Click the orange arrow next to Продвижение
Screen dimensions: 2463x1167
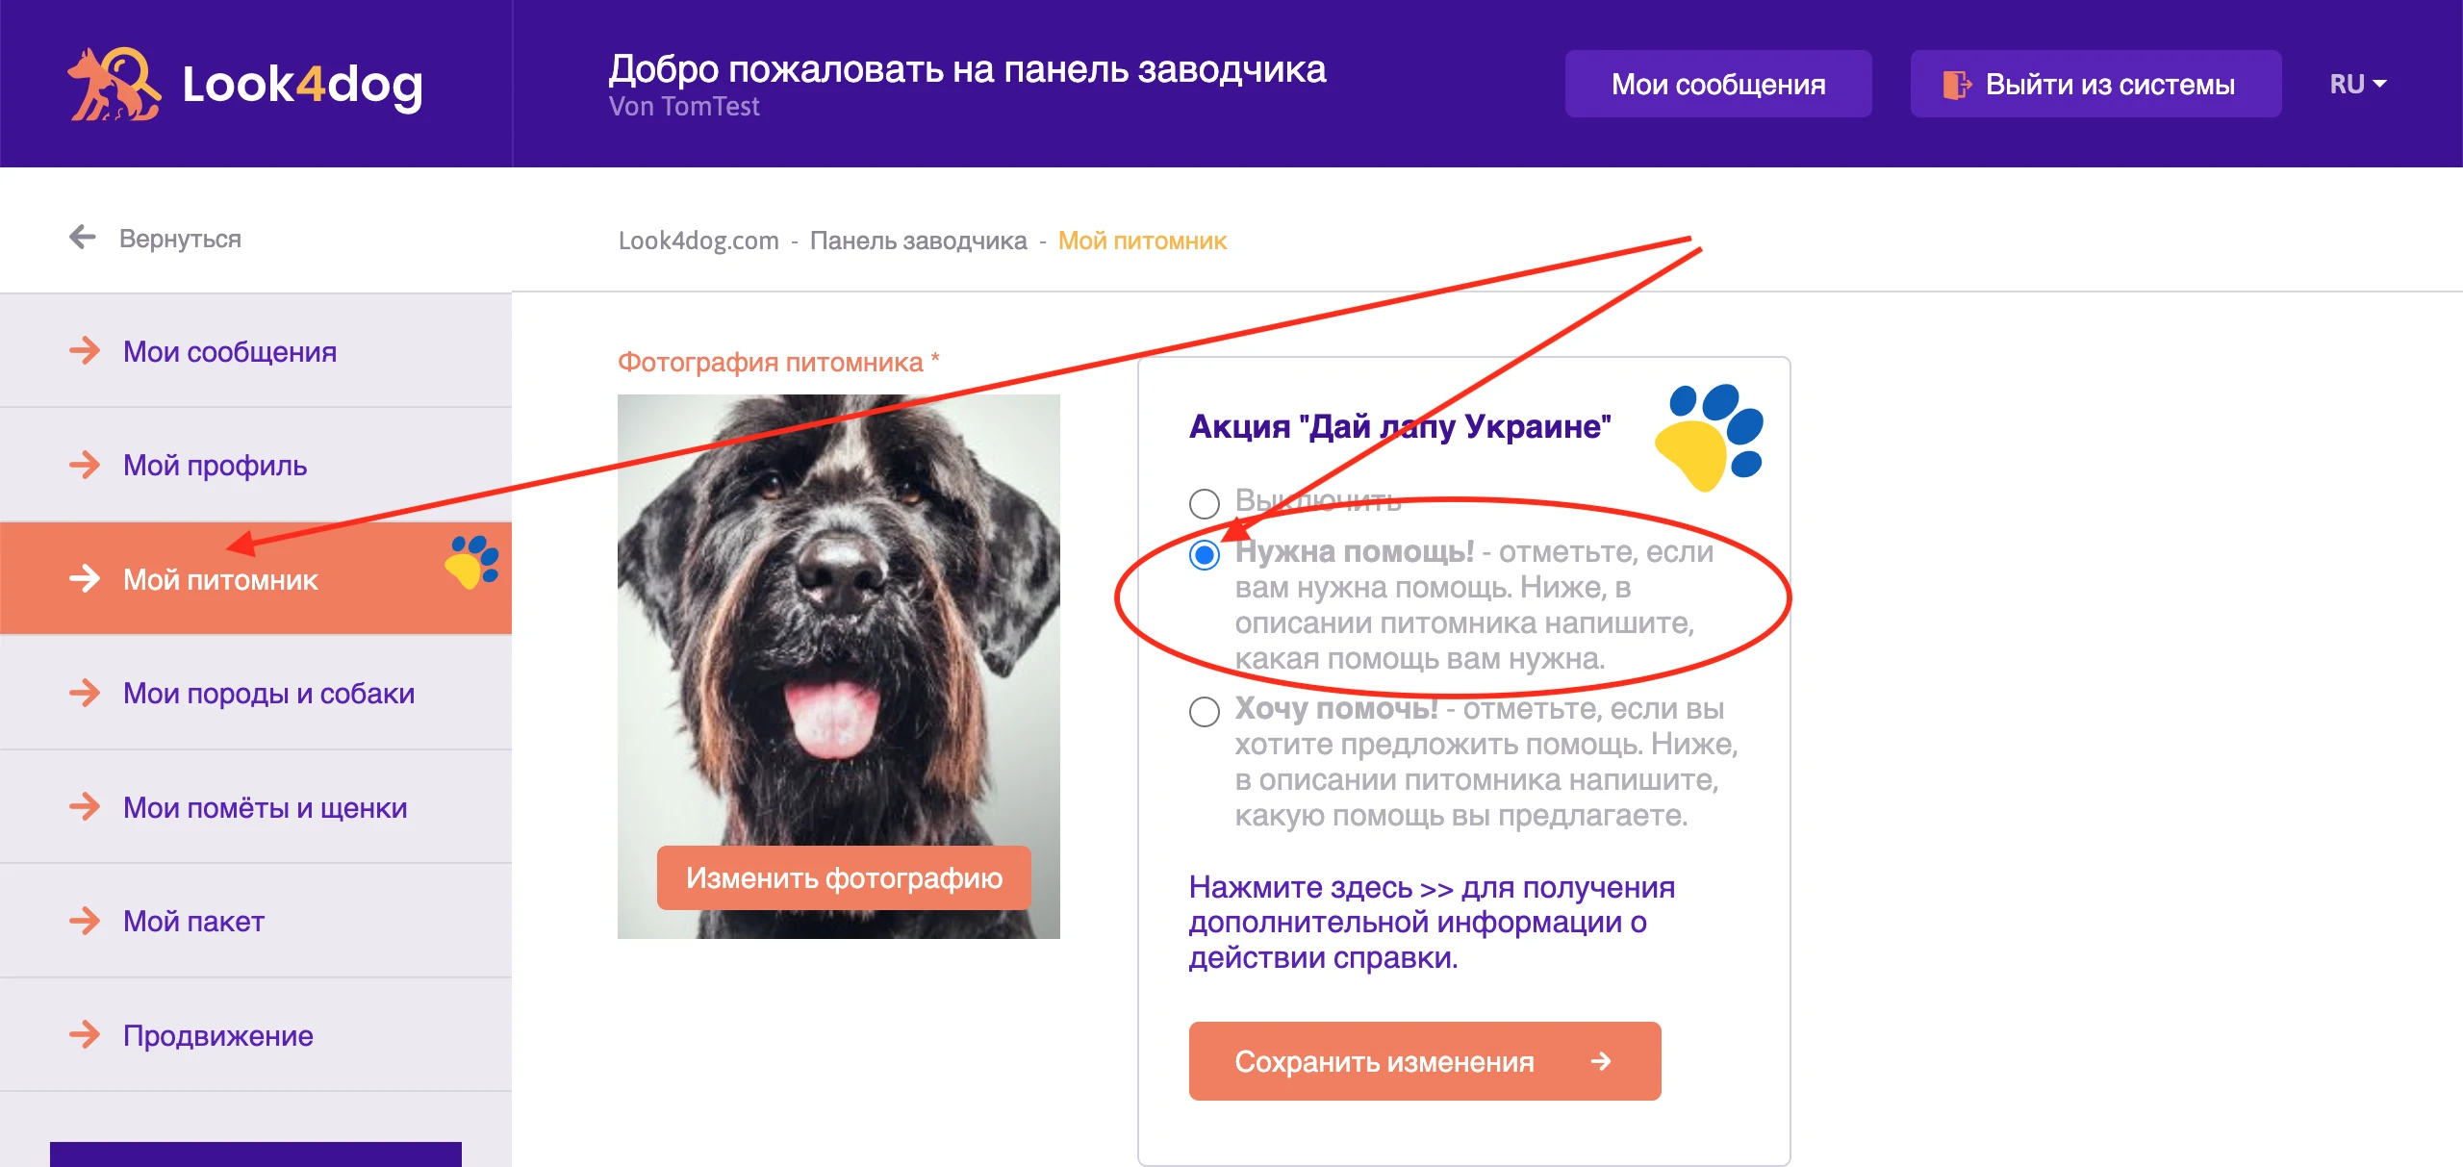pyautogui.click(x=85, y=1036)
